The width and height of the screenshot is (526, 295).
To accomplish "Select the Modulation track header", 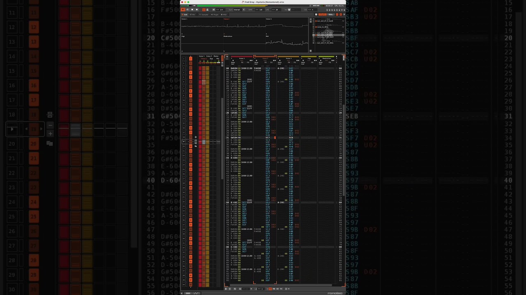I will click(x=327, y=59).
